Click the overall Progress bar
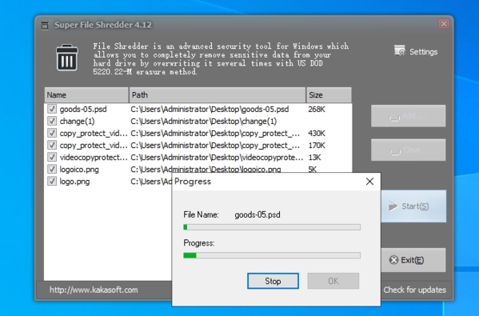Viewport: 479px width, 316px height. (x=272, y=255)
